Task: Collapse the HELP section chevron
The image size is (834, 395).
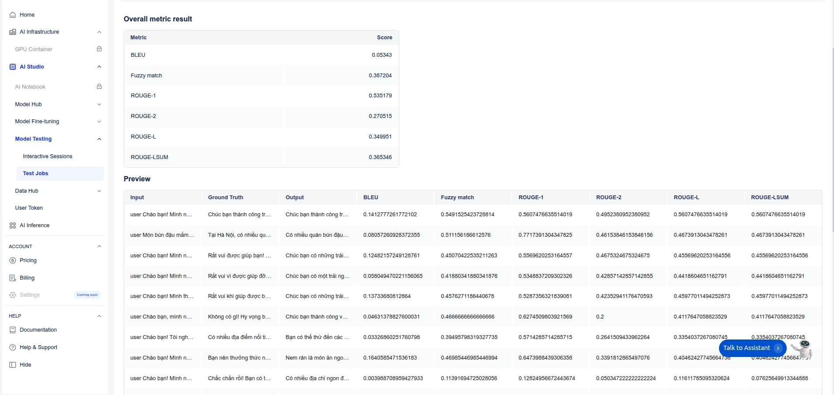Action: (99, 316)
